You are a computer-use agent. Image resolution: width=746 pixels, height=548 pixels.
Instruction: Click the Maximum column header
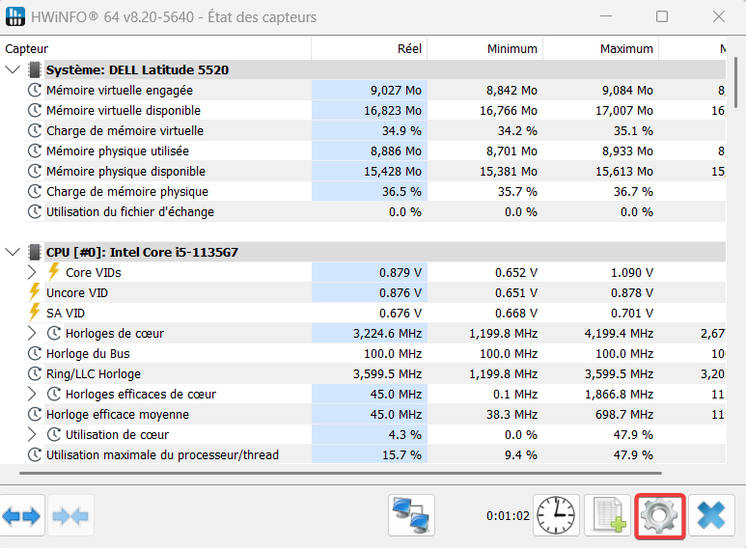tap(601, 48)
